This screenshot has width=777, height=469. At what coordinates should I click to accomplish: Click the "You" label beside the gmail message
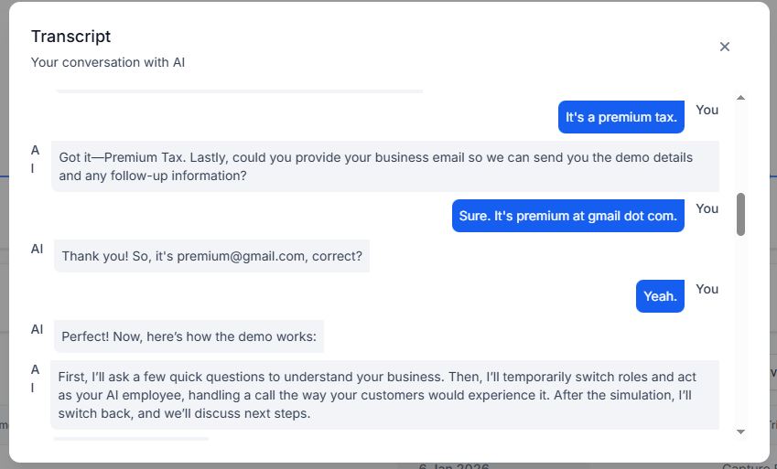[x=707, y=209]
